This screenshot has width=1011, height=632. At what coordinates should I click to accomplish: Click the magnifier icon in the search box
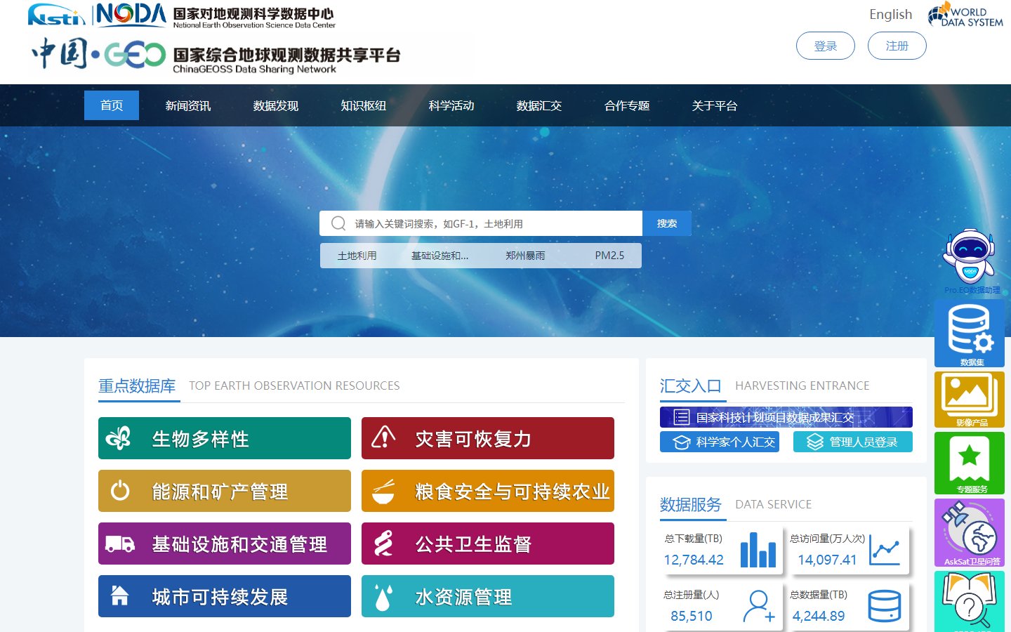coord(338,223)
